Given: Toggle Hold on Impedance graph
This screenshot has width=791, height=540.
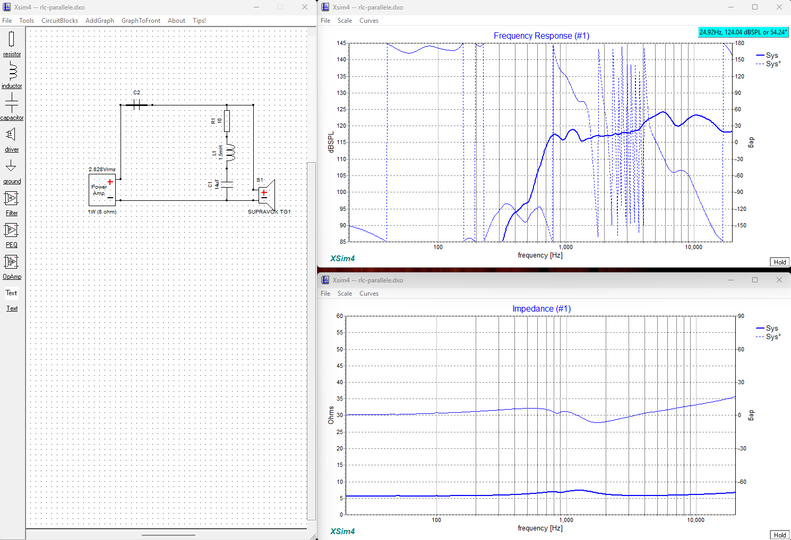Looking at the screenshot, I should [779, 535].
